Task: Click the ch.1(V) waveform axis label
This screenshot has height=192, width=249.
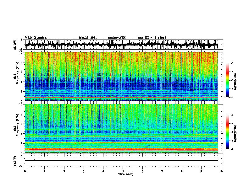Action: (15, 45)
